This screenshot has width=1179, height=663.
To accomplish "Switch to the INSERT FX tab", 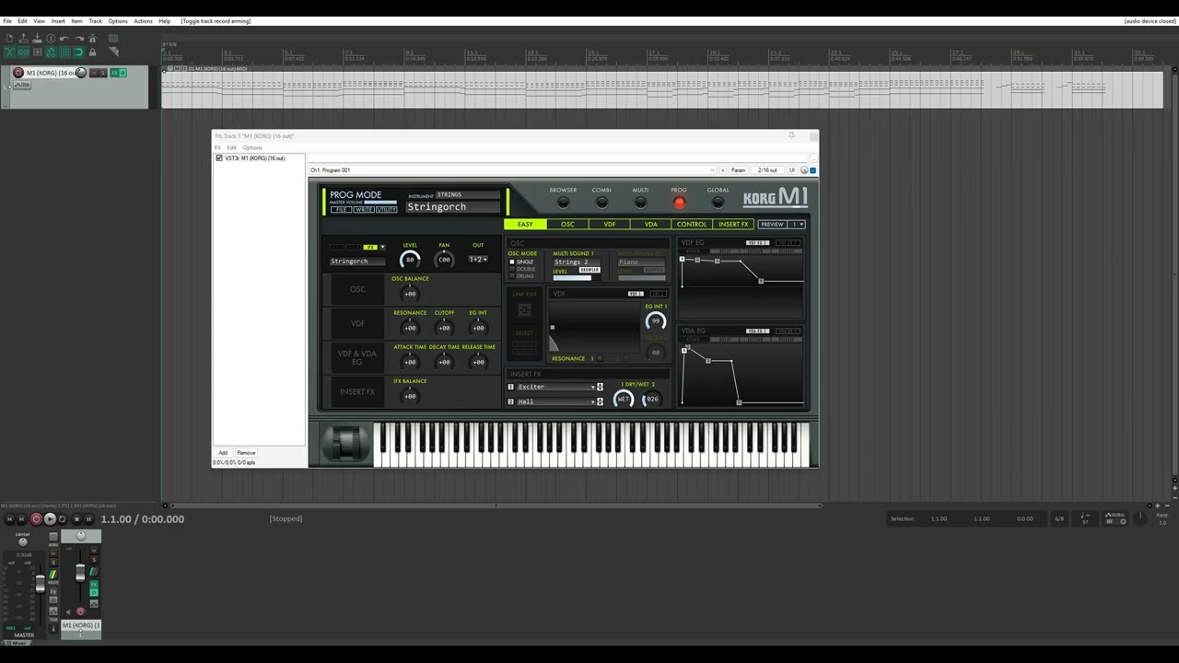I will [x=733, y=224].
